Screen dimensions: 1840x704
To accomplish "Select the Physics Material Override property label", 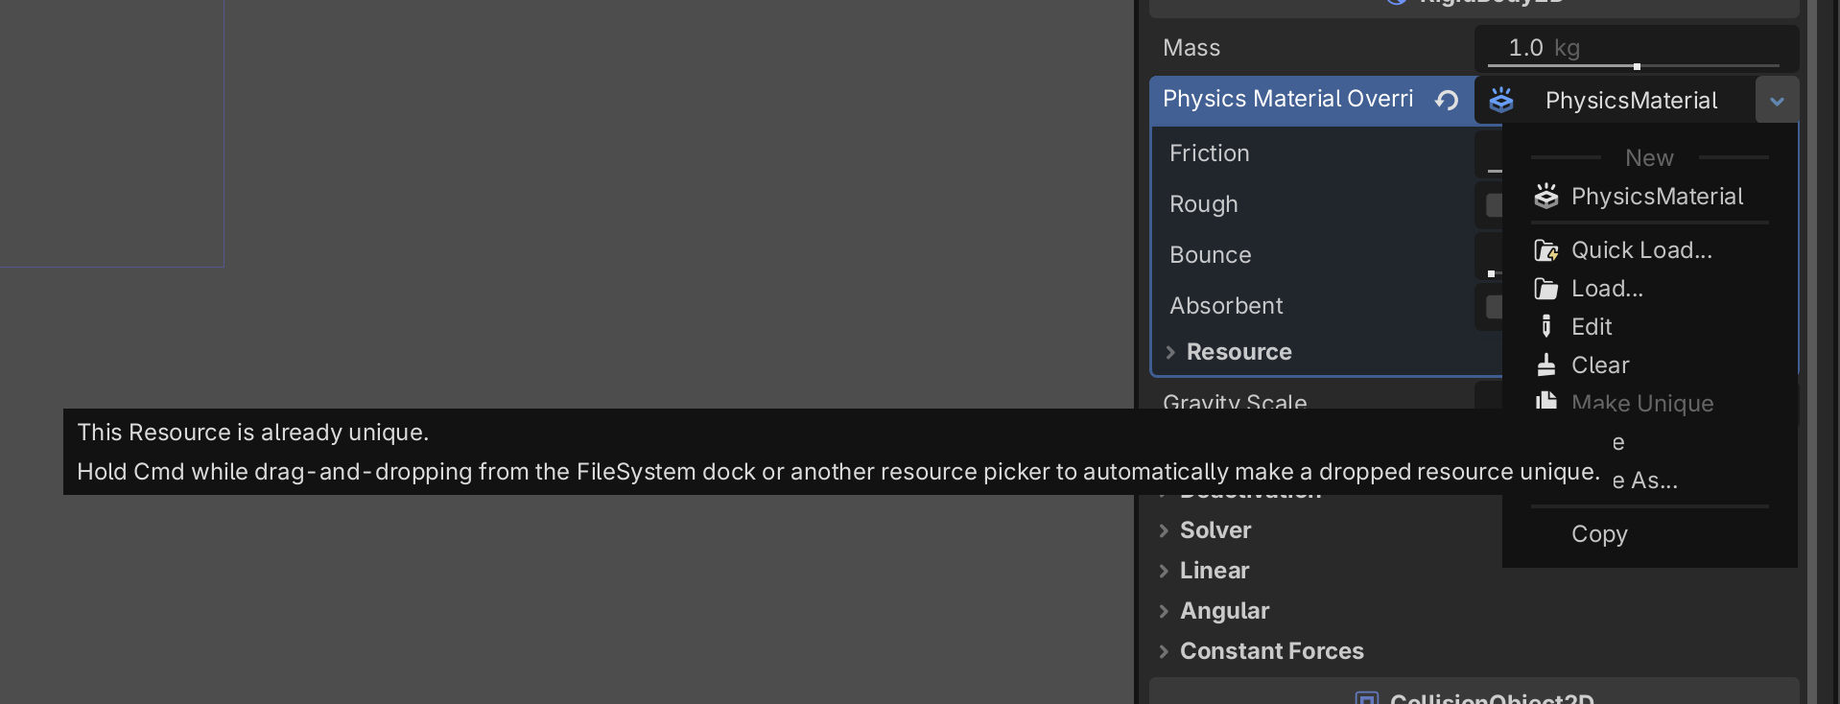I will (x=1287, y=99).
